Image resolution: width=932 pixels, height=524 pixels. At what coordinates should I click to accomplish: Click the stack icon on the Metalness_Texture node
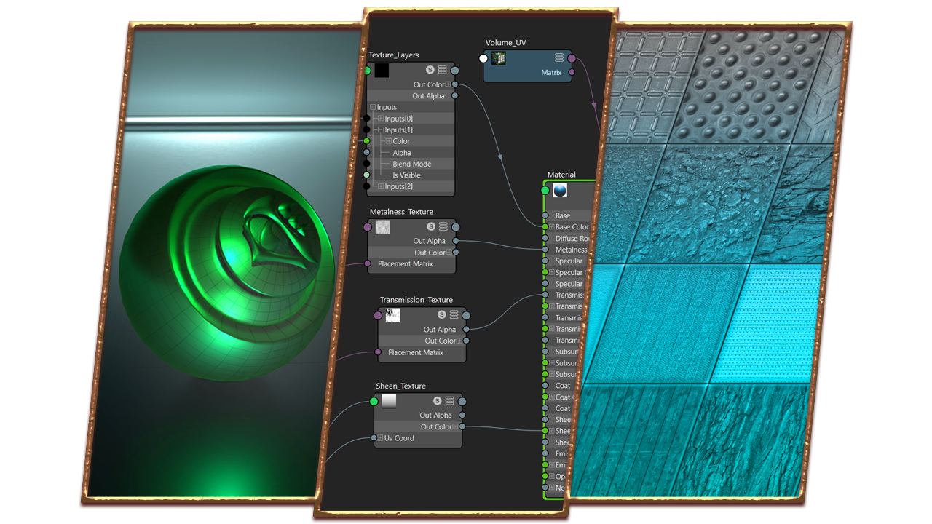(443, 226)
